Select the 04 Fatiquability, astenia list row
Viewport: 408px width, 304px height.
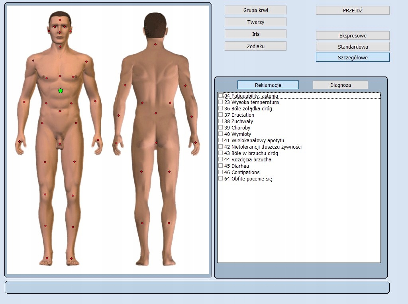tap(251, 96)
